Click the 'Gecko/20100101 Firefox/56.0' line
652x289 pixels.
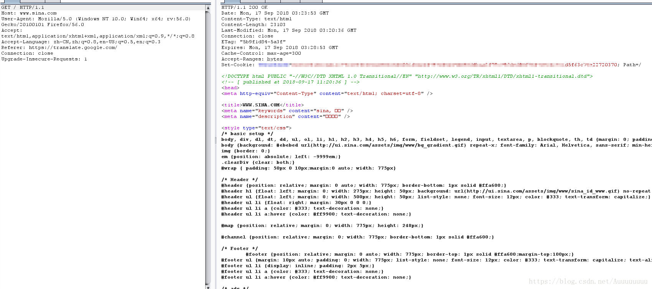[43, 24]
